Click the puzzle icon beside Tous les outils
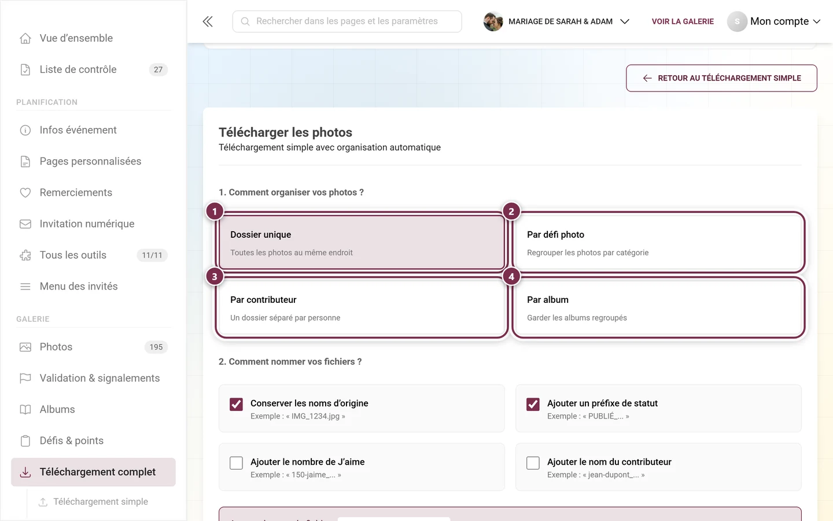Image resolution: width=833 pixels, height=521 pixels. pyautogui.click(x=25, y=255)
